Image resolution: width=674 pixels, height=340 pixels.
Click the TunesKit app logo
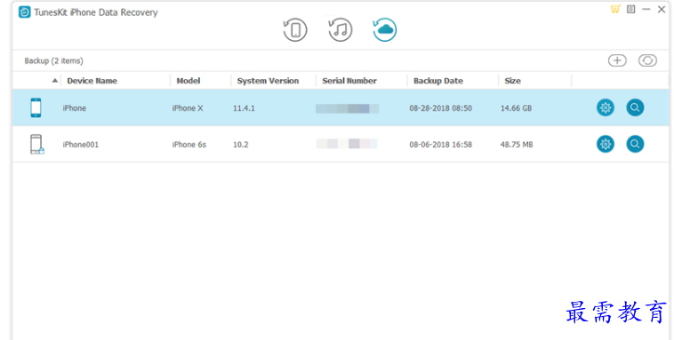pos(25,12)
